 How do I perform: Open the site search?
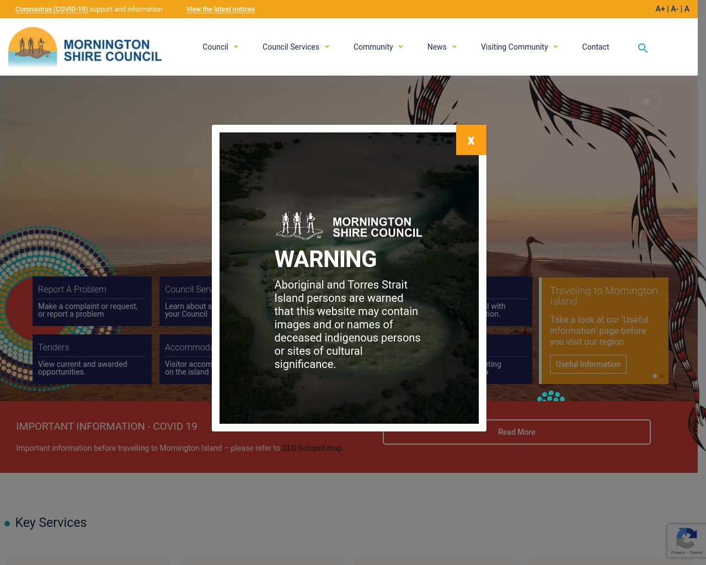643,48
